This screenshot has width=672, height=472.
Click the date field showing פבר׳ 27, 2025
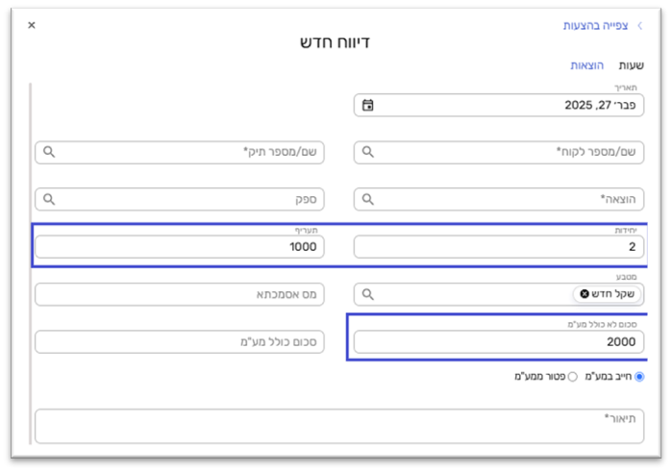point(510,105)
